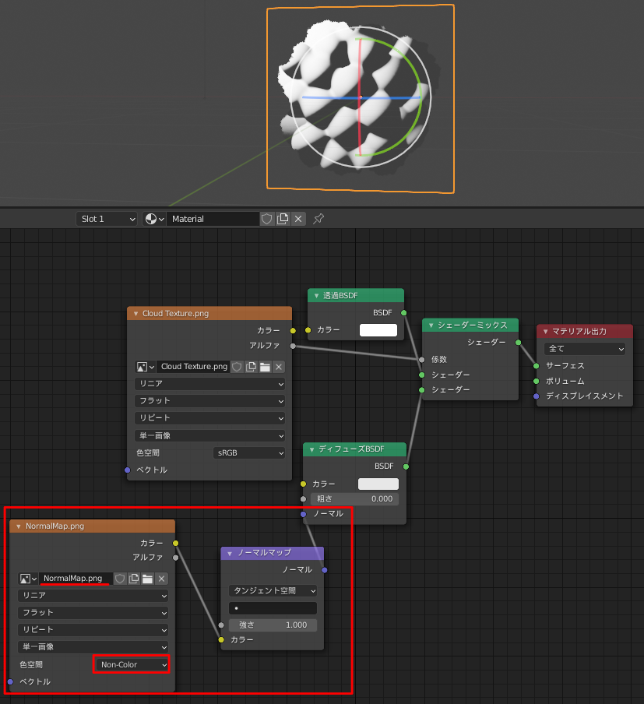644x704 pixels.
Task: Adjust 強さ strength slider
Action: [x=273, y=625]
